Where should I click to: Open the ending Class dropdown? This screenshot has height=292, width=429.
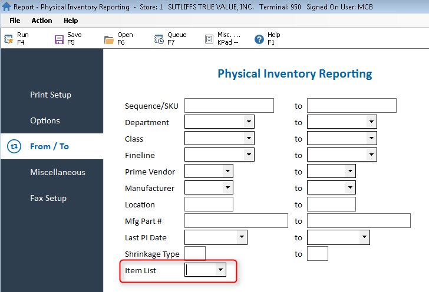click(x=371, y=139)
